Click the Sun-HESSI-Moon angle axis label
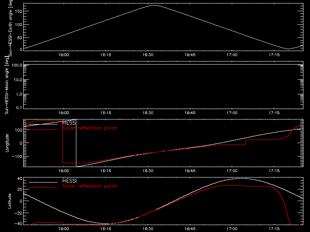Screen dimensions: 310x232 point(7,85)
